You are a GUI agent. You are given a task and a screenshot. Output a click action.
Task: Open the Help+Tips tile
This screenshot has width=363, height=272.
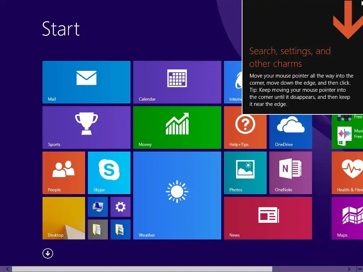(x=245, y=132)
